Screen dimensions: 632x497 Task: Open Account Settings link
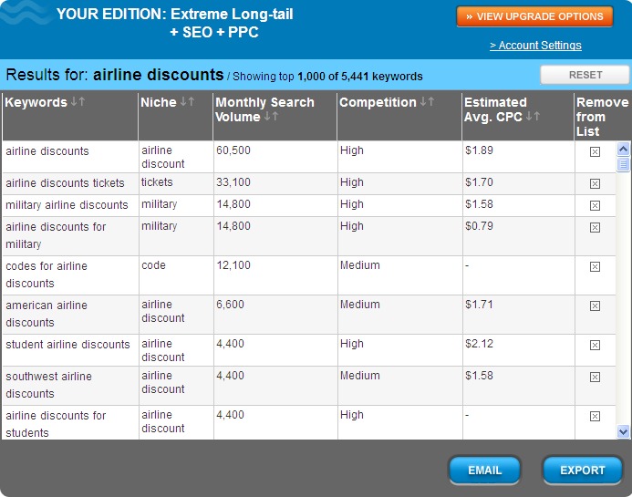(535, 46)
